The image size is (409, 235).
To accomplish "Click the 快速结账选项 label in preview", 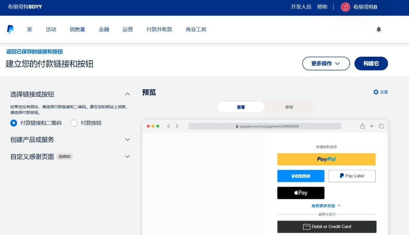I will click(326, 147).
